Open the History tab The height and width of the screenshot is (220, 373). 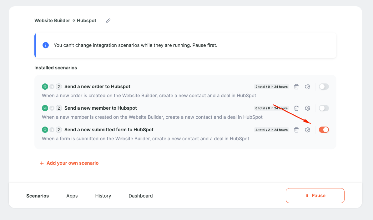coord(103,196)
